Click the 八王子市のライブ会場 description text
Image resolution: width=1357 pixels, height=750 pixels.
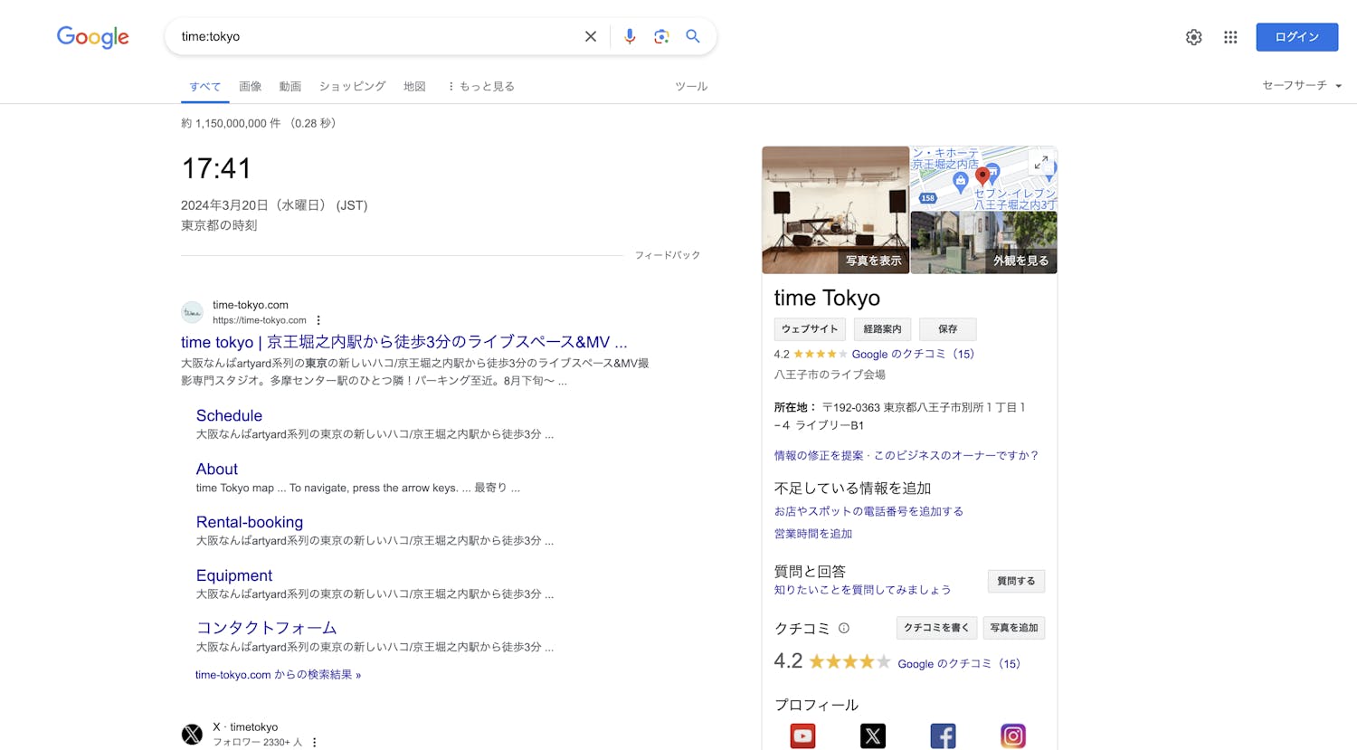tap(830, 375)
